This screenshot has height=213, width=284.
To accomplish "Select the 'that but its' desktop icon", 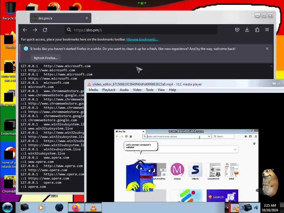I will point(9,98).
